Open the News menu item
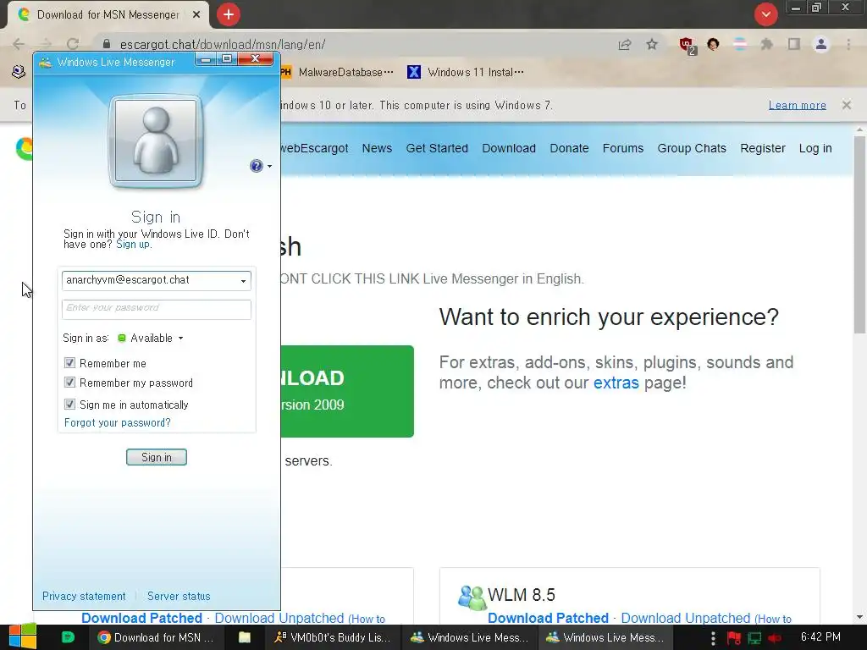 point(377,148)
